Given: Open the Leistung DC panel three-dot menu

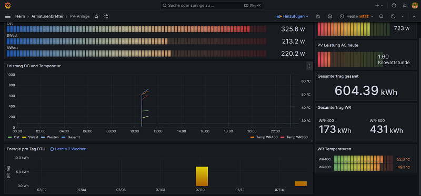Looking at the screenshot, I should 309,66.
